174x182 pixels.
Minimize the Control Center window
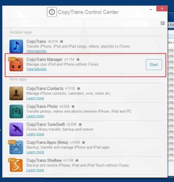(151, 9)
